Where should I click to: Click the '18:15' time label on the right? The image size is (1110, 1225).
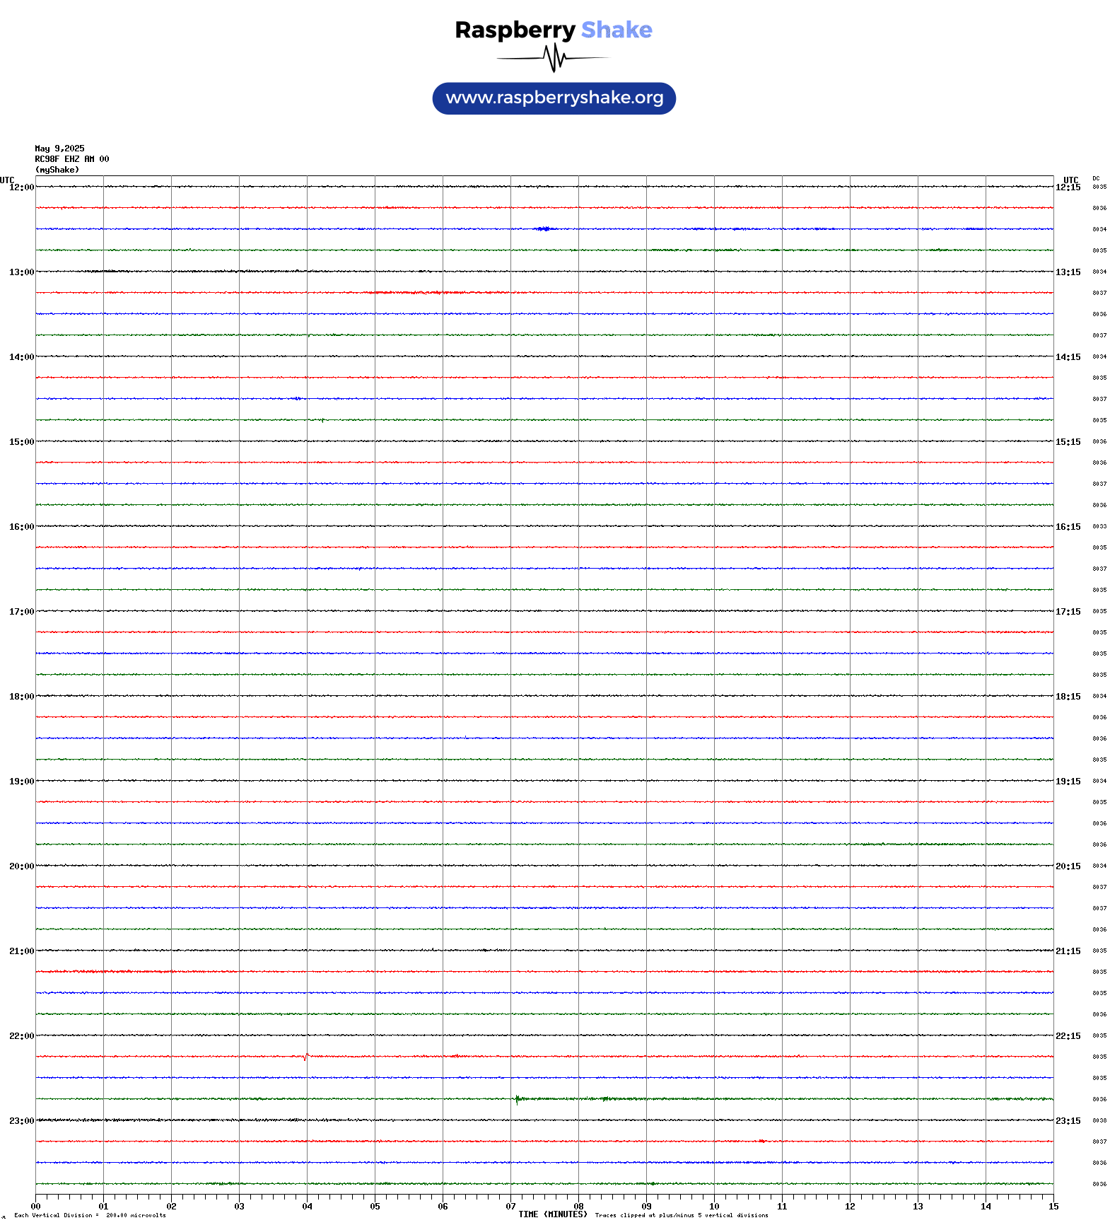(1068, 697)
